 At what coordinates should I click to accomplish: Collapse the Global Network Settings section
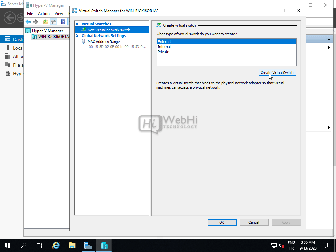pyautogui.click(x=77, y=36)
